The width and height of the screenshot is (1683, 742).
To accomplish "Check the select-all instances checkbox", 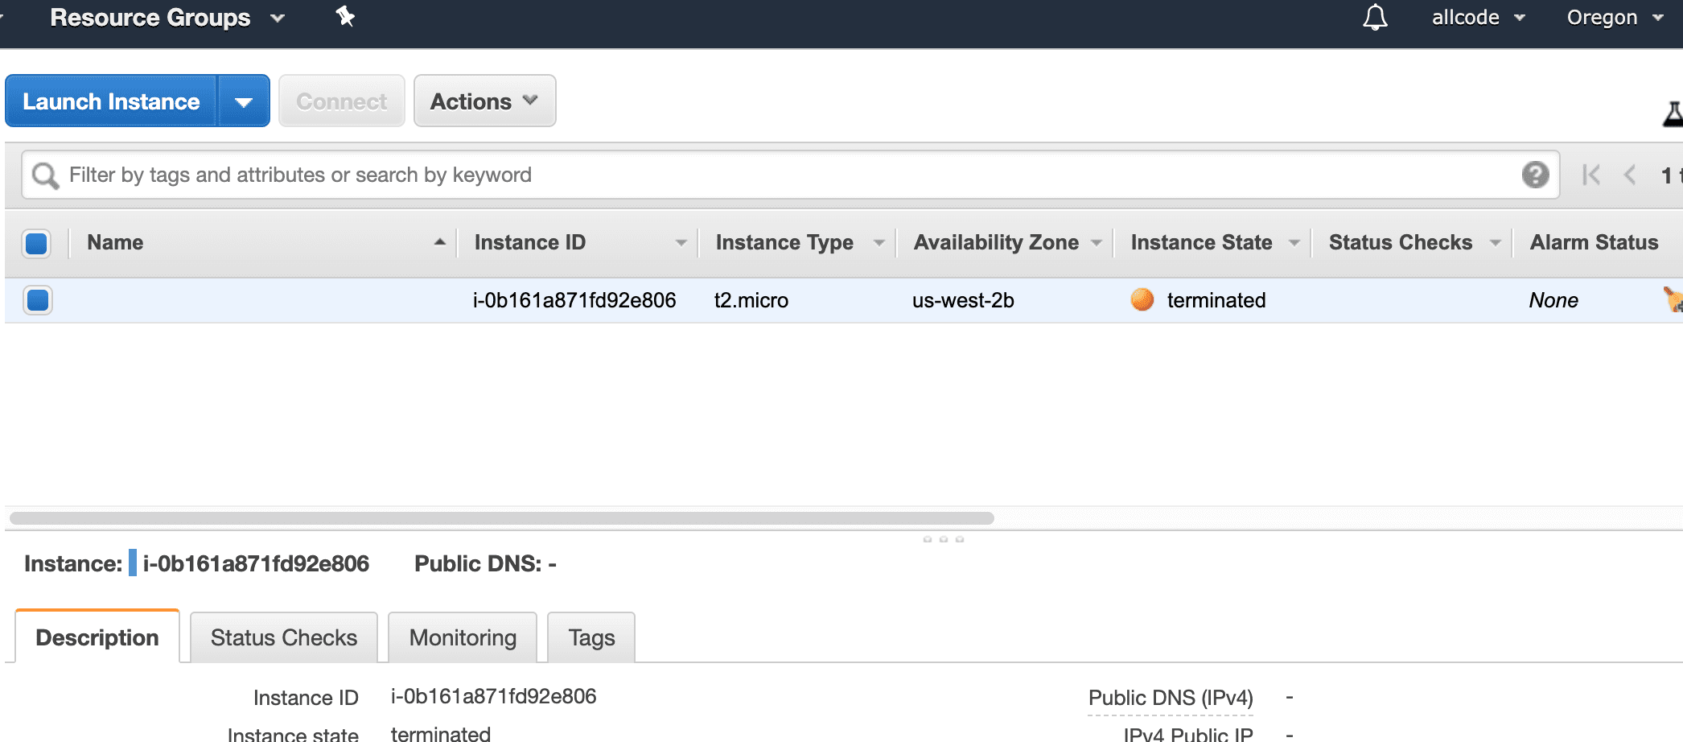I will tap(35, 242).
